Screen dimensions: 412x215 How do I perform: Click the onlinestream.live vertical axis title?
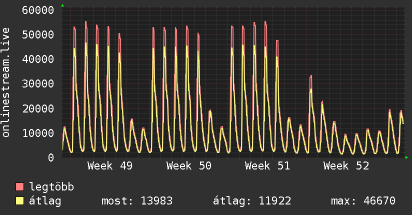6,82
